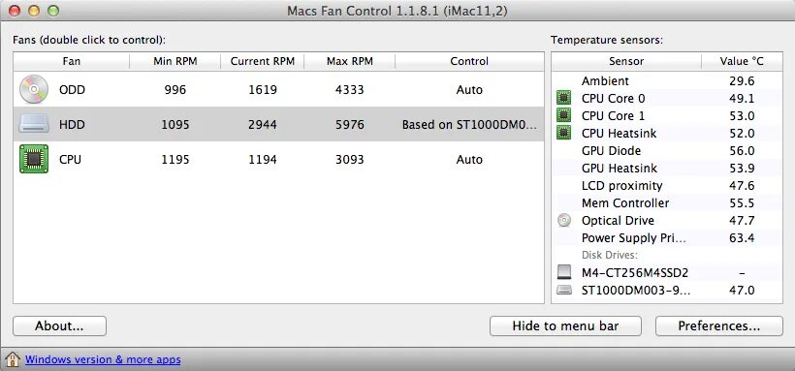The width and height of the screenshot is (795, 371).
Task: Click HDD max RPM value 5976
Action: tap(349, 125)
